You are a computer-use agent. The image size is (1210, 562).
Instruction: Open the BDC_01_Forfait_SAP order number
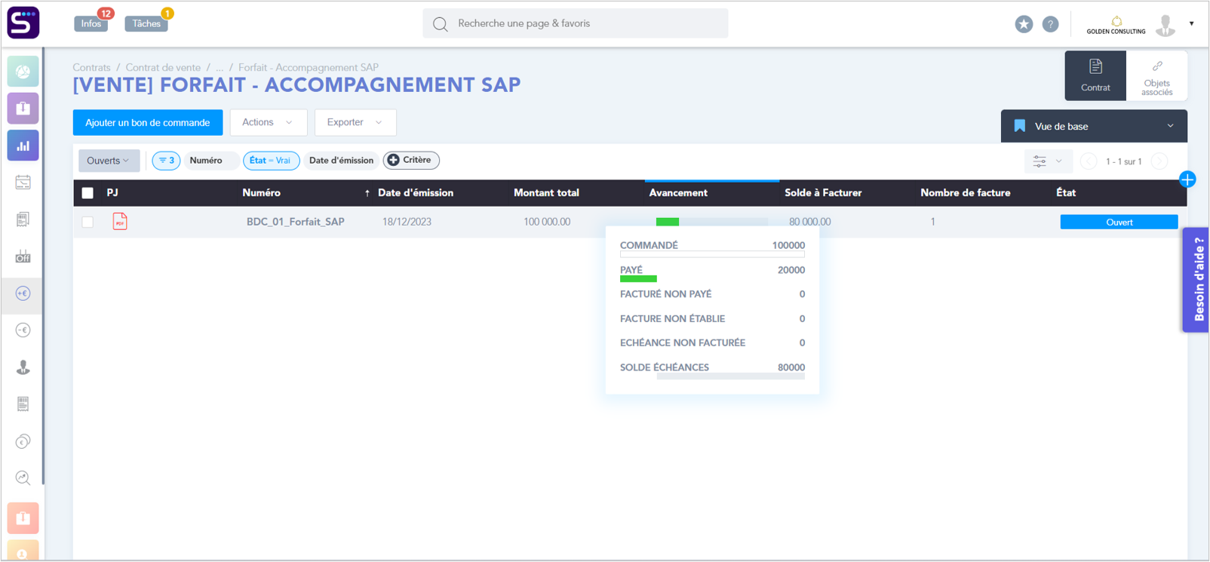tap(296, 222)
